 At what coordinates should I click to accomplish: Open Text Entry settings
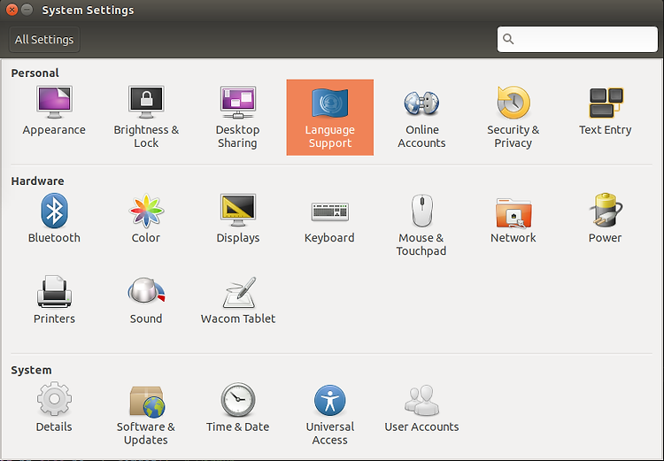606,111
